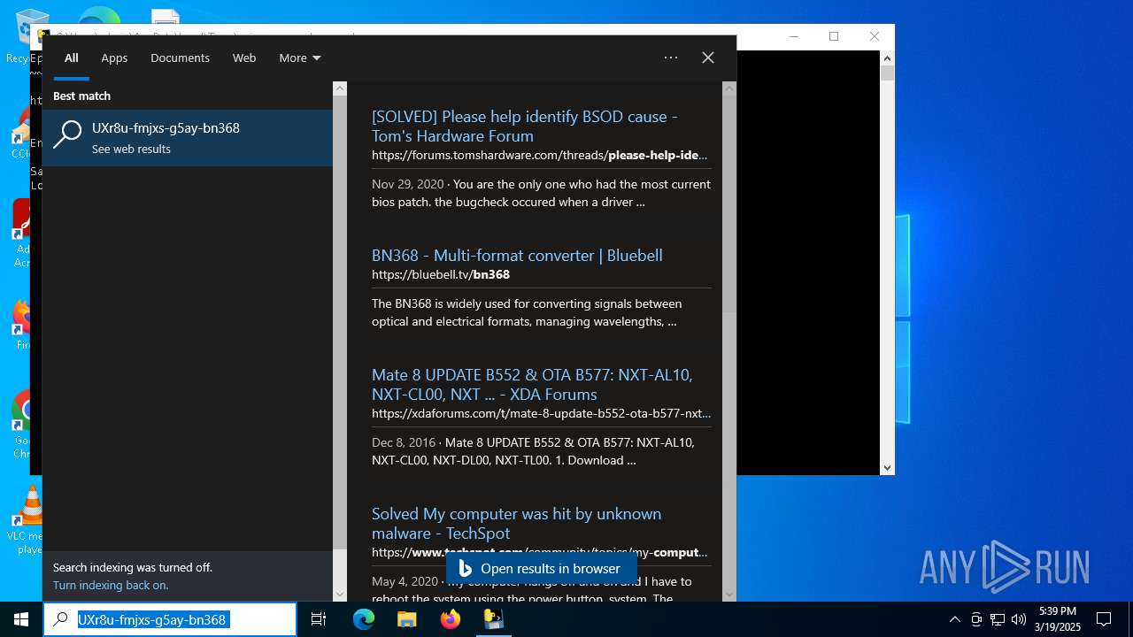Open the TechSpot unknown malware link
Image resolution: width=1133 pixels, height=637 pixels.
coord(516,523)
